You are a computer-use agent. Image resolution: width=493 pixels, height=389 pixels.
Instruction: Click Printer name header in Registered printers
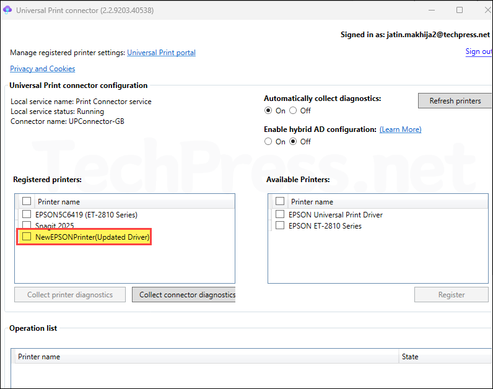[59, 202]
